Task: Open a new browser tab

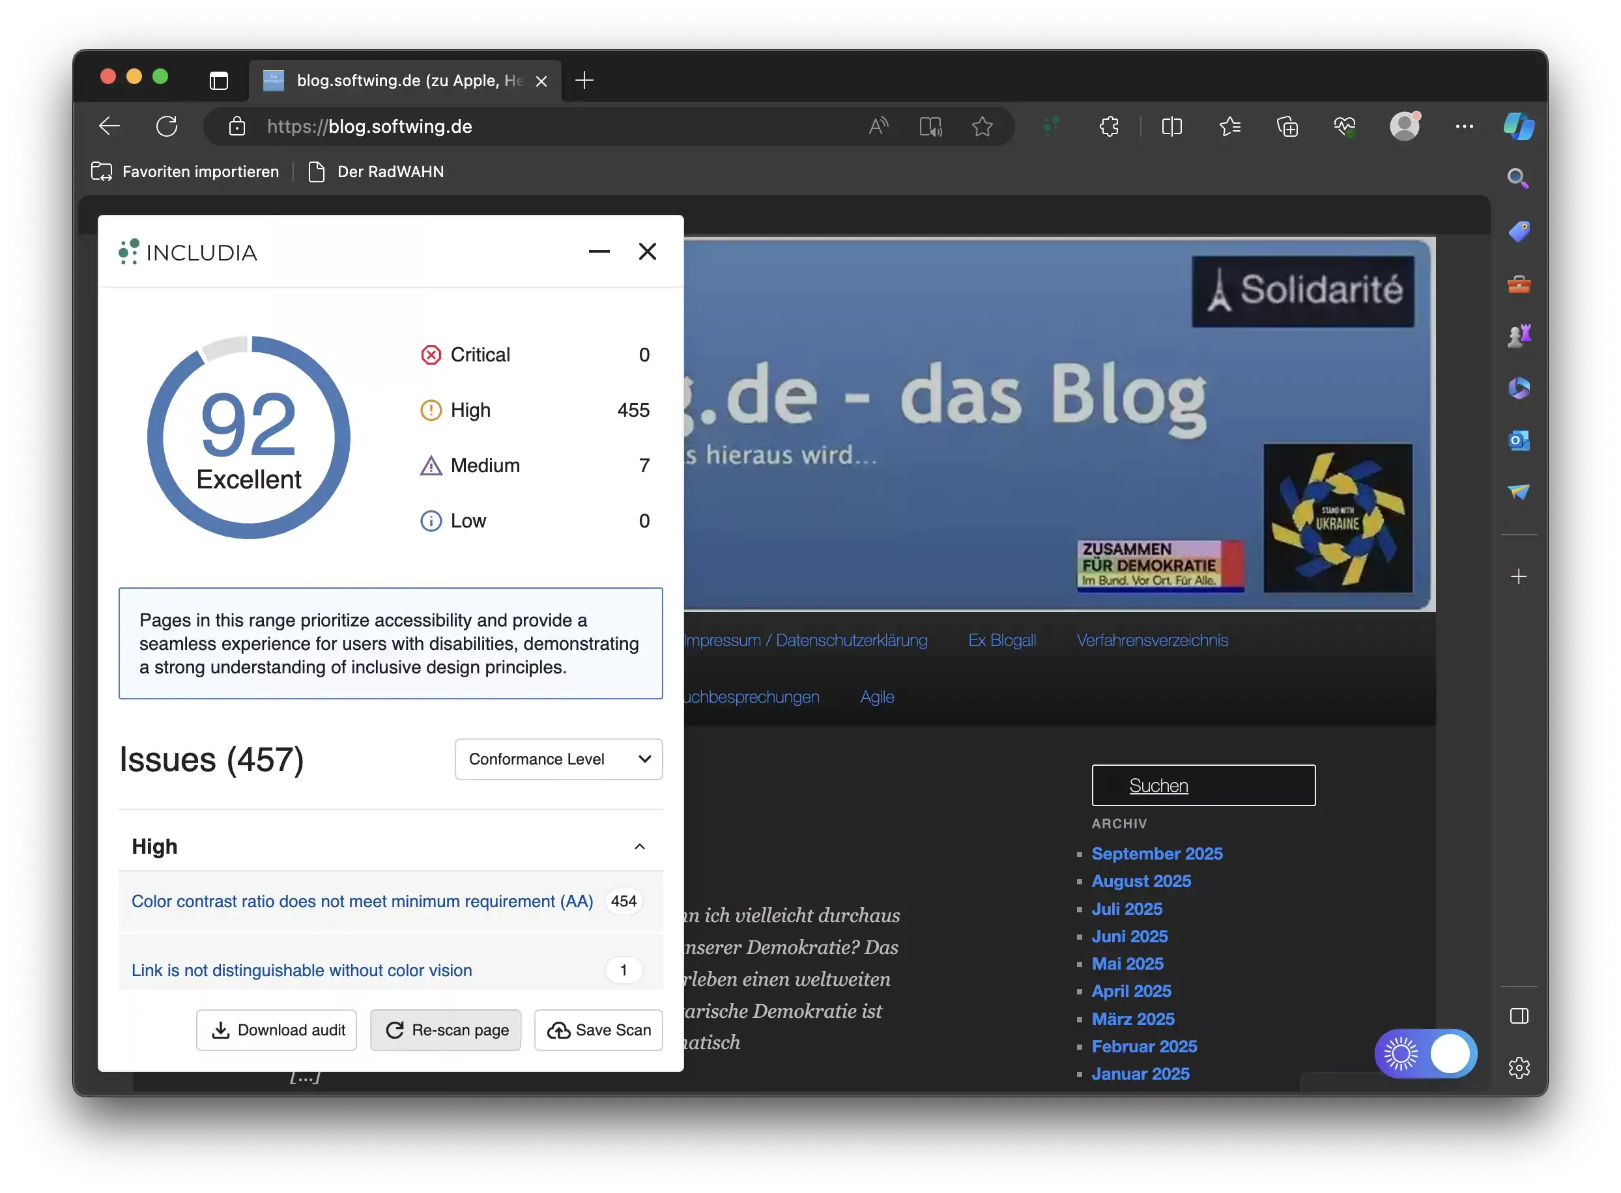Action: [584, 80]
